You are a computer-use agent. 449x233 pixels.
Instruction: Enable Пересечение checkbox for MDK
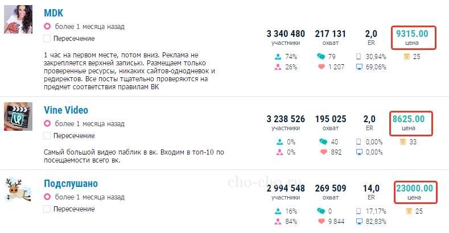pos(47,39)
